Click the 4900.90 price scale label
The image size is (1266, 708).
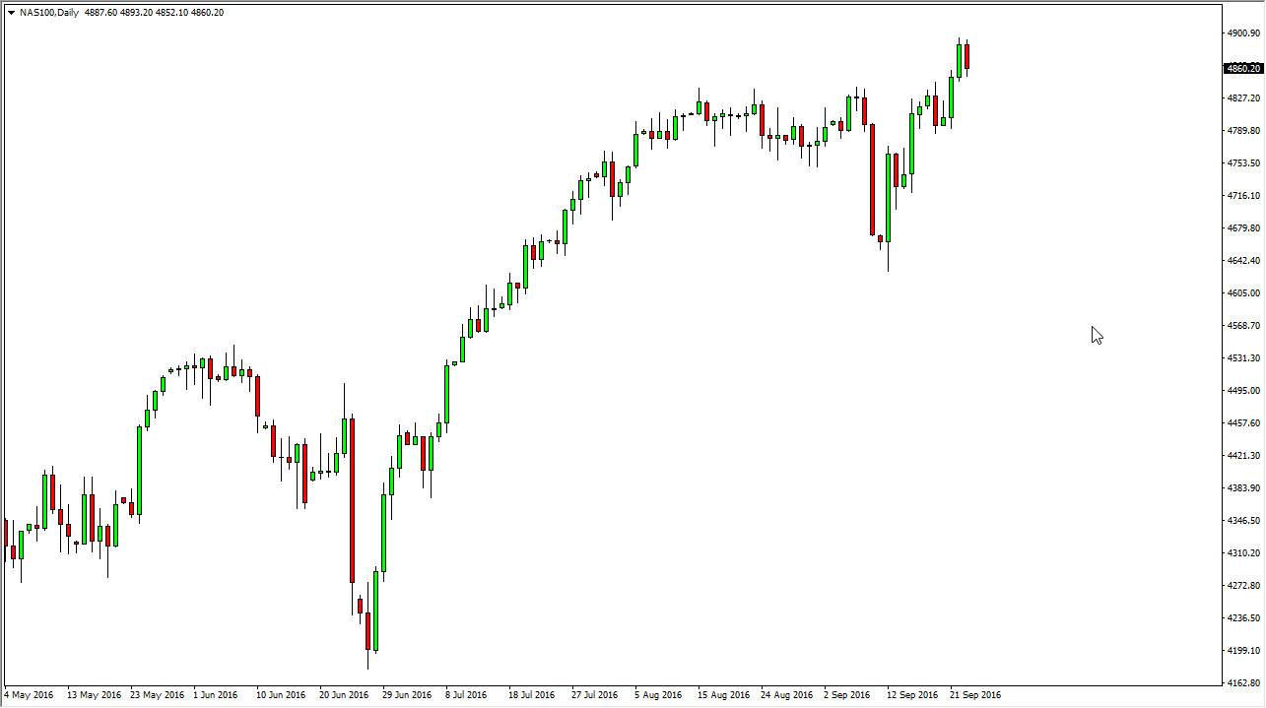click(x=1242, y=32)
